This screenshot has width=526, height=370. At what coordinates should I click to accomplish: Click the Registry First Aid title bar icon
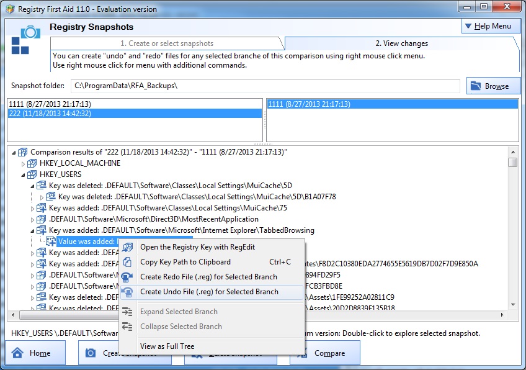pyautogui.click(x=11, y=9)
